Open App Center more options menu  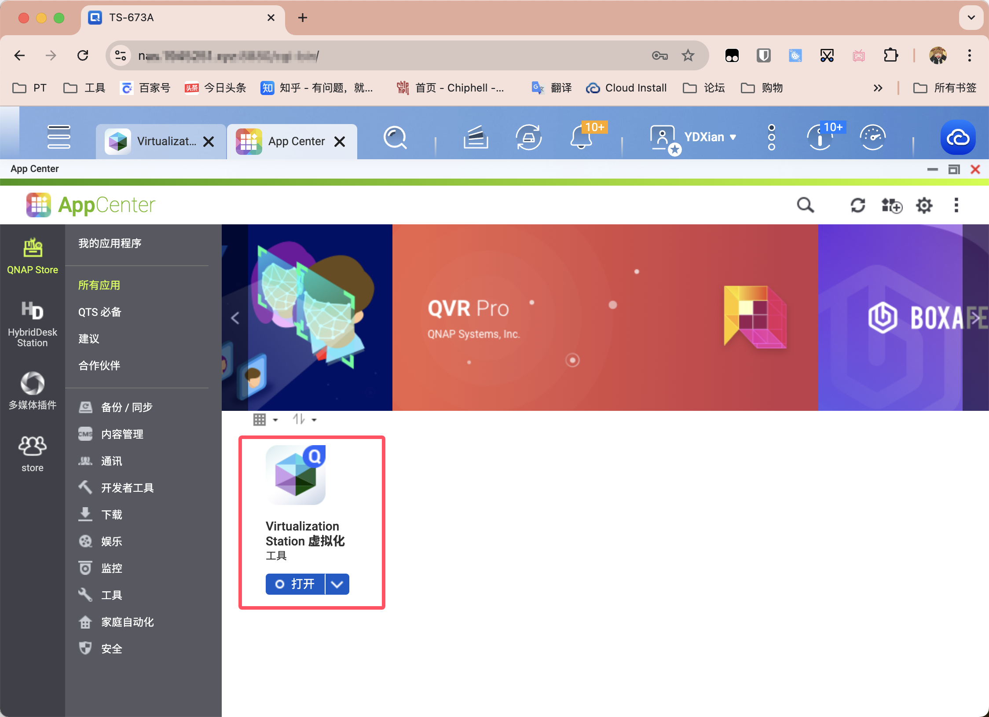pyautogui.click(x=956, y=205)
